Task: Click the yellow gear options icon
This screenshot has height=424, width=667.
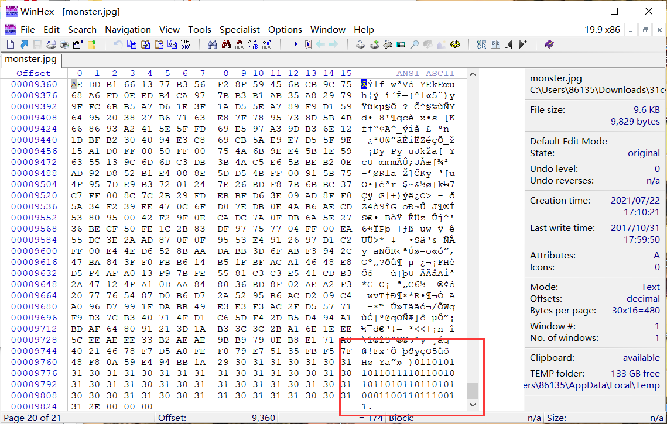Action: click(x=455, y=44)
